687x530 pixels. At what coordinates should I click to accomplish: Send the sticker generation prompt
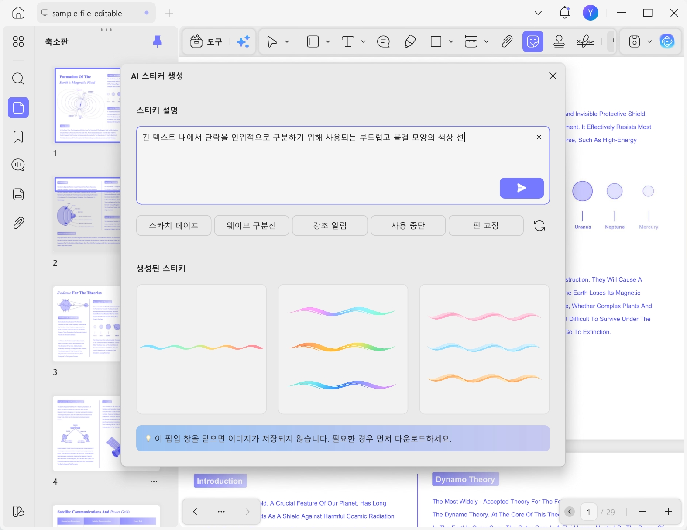coord(522,188)
